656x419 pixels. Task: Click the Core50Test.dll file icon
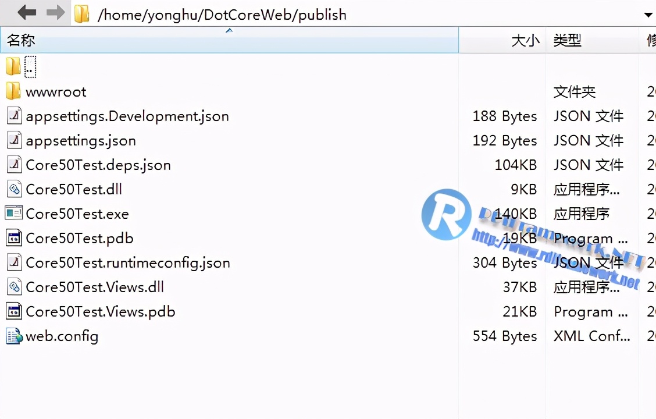click(x=14, y=189)
